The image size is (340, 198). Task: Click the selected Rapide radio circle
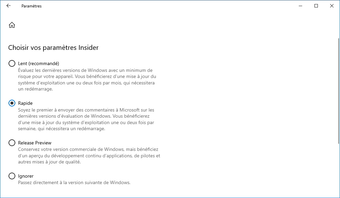(x=12, y=103)
